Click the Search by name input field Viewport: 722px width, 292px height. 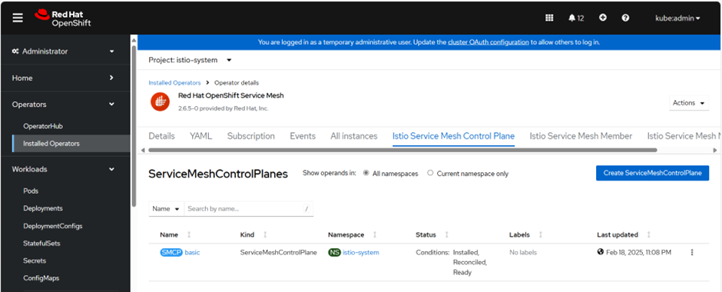249,209
